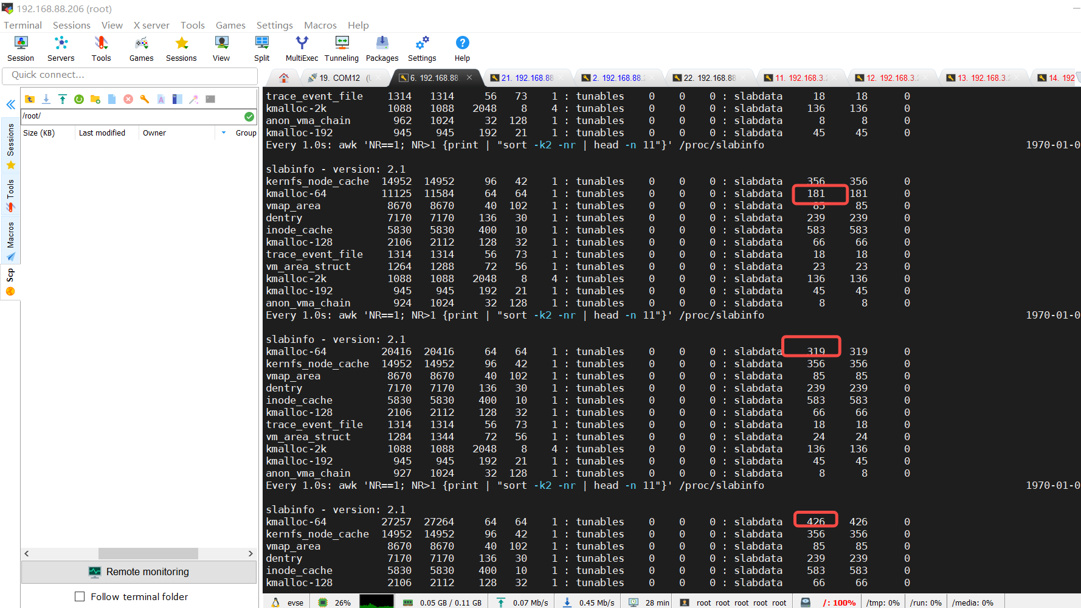Click the Remote monitoring button
Viewport: 1081px width, 608px height.
[x=139, y=572]
